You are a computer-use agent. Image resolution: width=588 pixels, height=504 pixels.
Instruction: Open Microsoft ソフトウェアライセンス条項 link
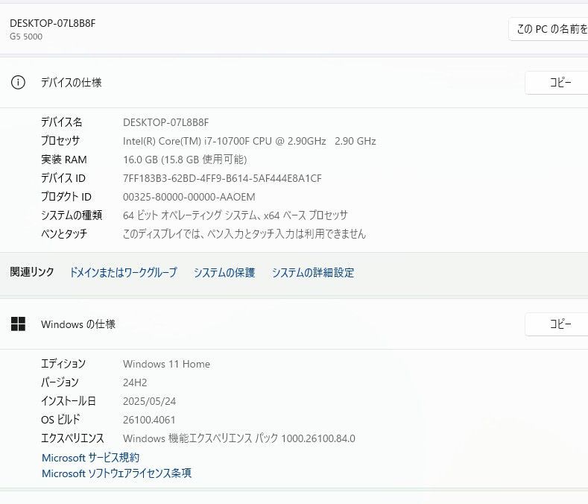pyautogui.click(x=116, y=473)
